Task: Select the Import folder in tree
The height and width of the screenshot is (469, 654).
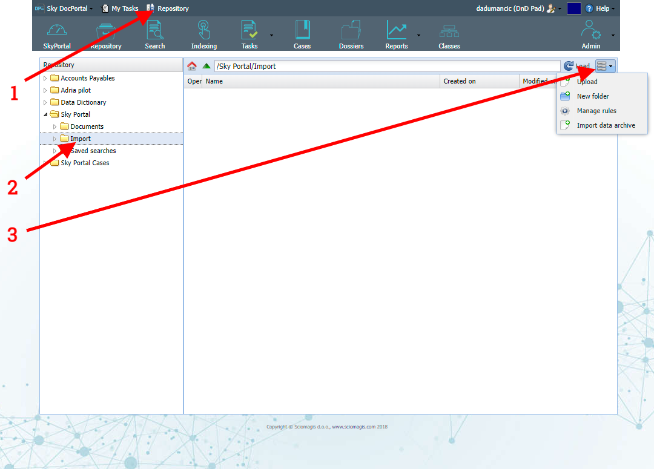Action: 81,139
